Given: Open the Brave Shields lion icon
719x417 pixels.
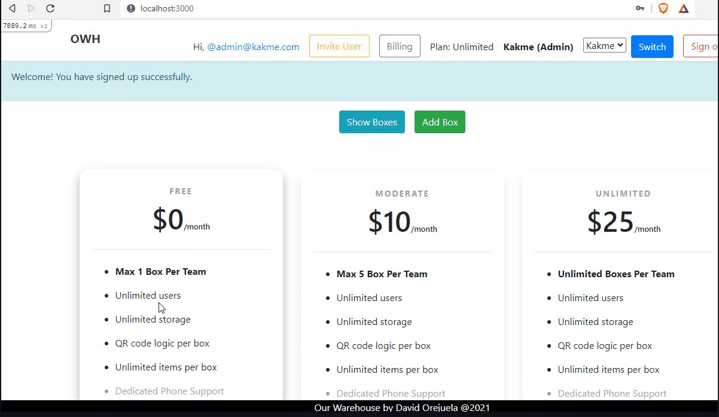Looking at the screenshot, I should click(663, 8).
